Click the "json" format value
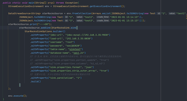 tap(89, 67)
